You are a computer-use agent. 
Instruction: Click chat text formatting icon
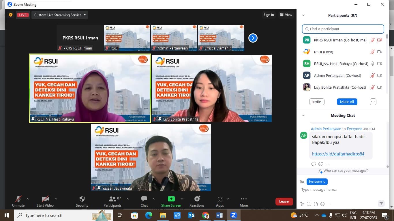click(x=302, y=204)
